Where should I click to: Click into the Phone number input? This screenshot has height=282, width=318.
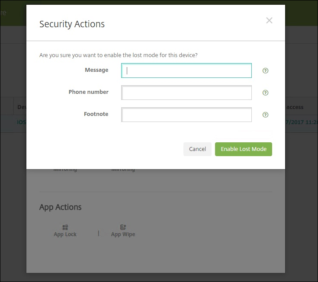tap(186, 93)
